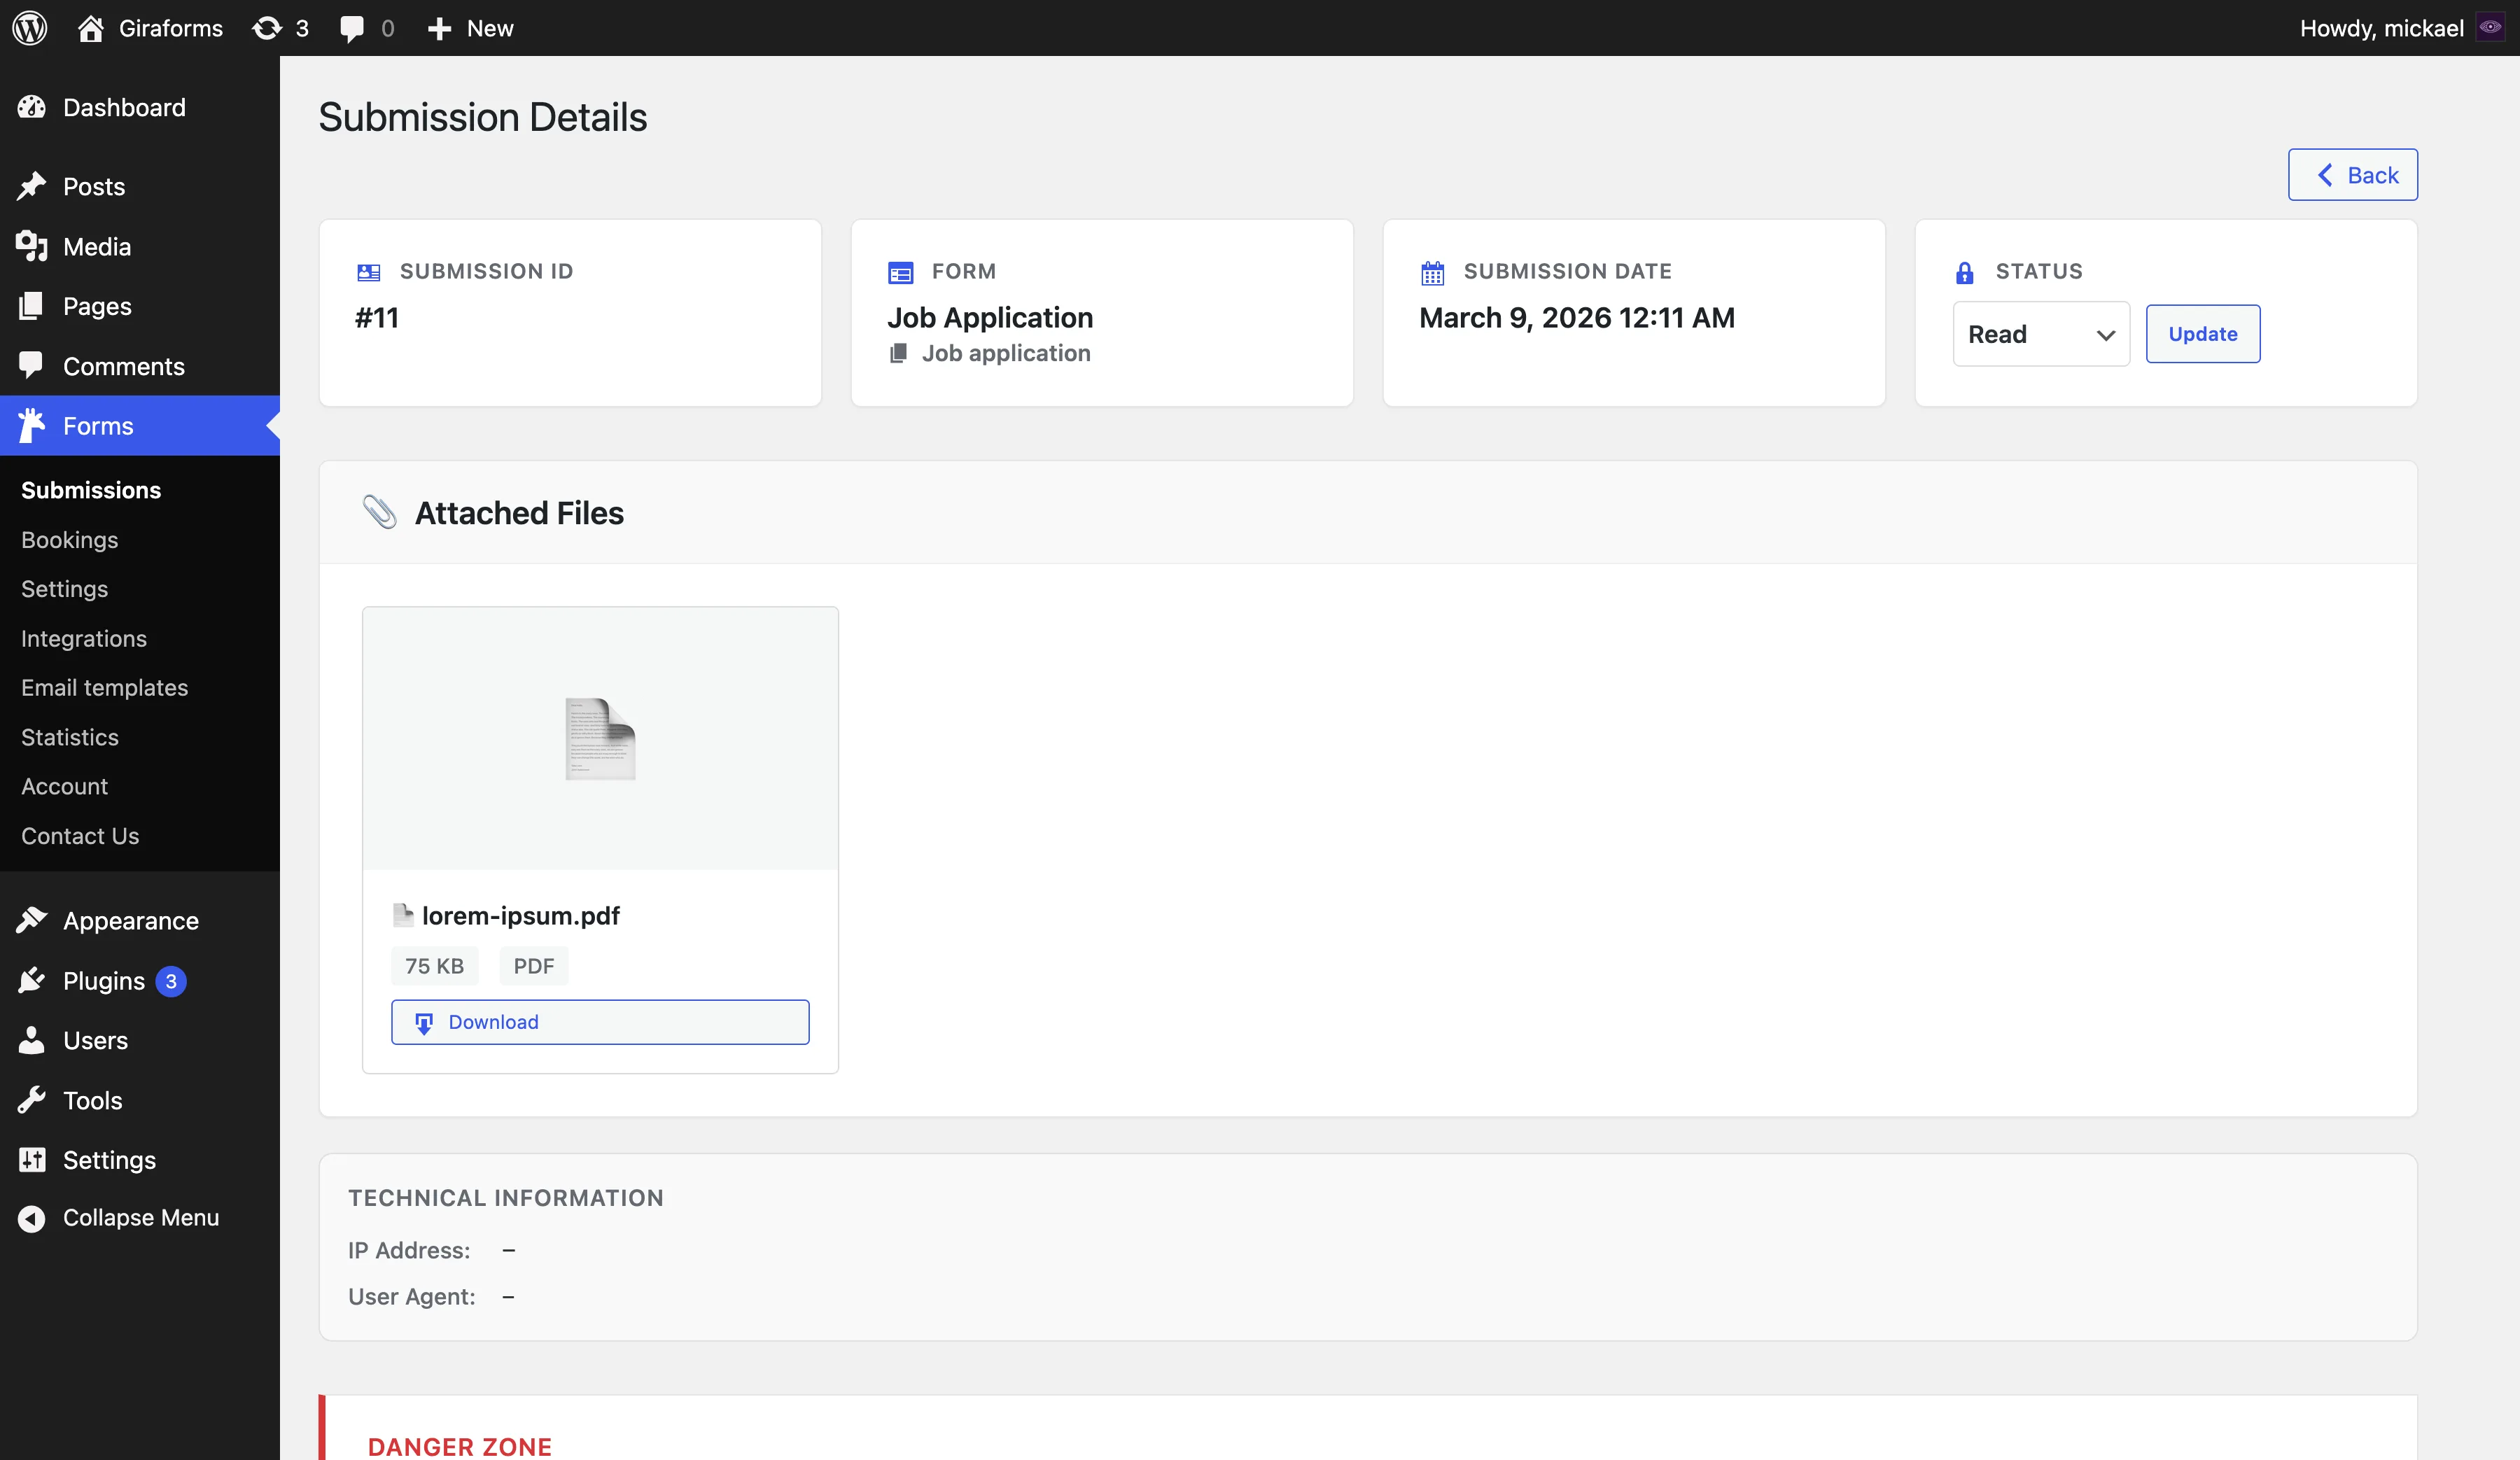Select the Media sidebar icon

(33, 246)
